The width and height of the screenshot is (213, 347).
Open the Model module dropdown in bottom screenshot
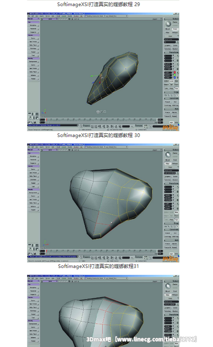tap(33, 281)
